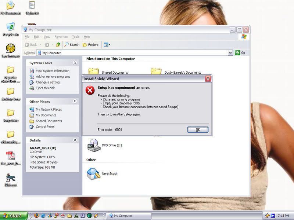The width and height of the screenshot is (294, 220).
Task: Click the Start button
Action: click(14, 216)
